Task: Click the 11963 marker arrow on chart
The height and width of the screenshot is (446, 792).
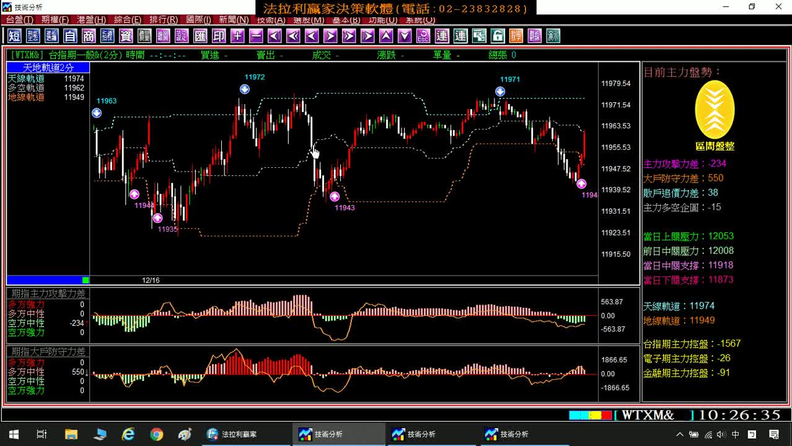Action: point(97,113)
